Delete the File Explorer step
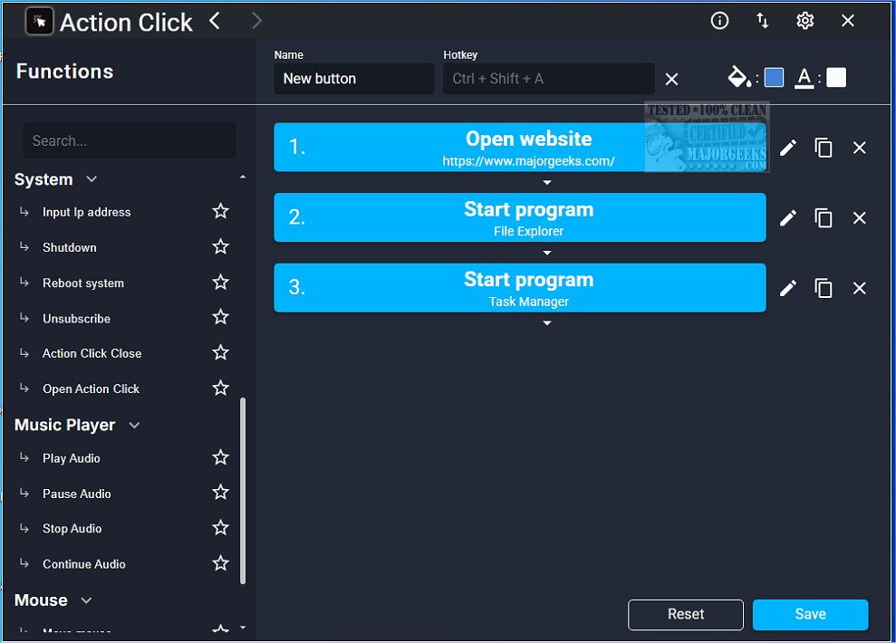The width and height of the screenshot is (896, 643). 860,218
